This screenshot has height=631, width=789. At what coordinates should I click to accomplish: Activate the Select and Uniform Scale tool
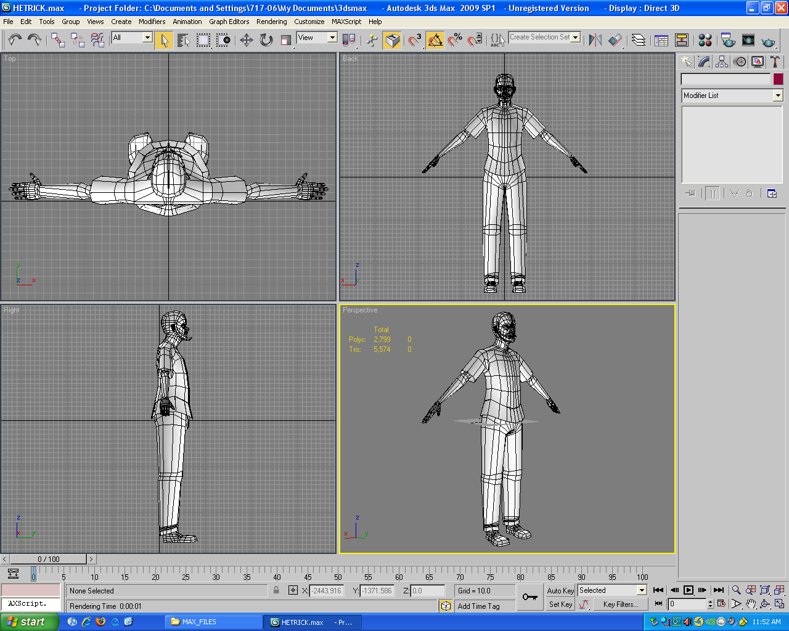coord(286,40)
